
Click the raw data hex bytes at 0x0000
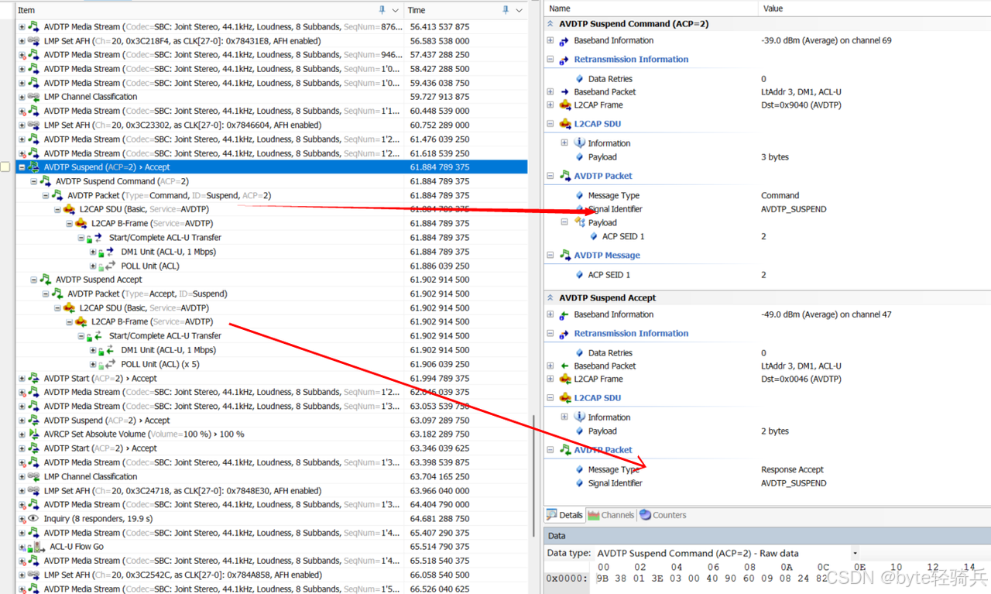pyautogui.click(x=712, y=579)
